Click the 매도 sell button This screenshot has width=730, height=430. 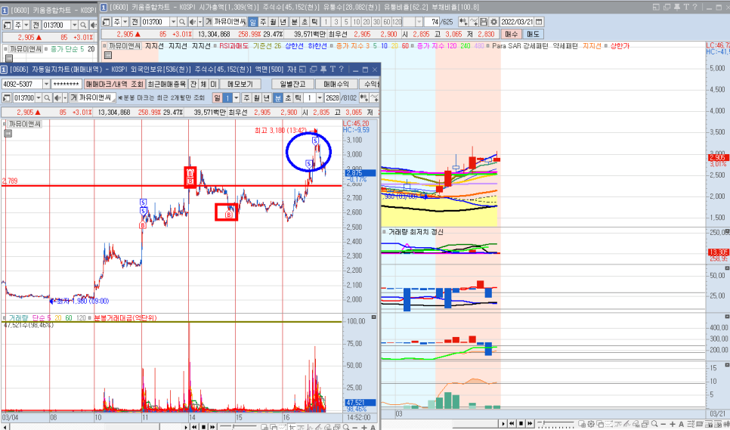click(x=533, y=34)
